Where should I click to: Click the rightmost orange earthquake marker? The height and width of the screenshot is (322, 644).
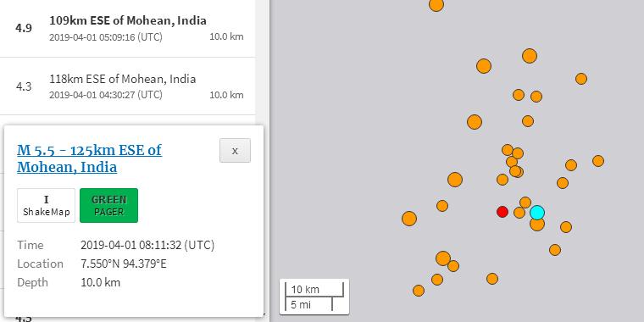[598, 161]
